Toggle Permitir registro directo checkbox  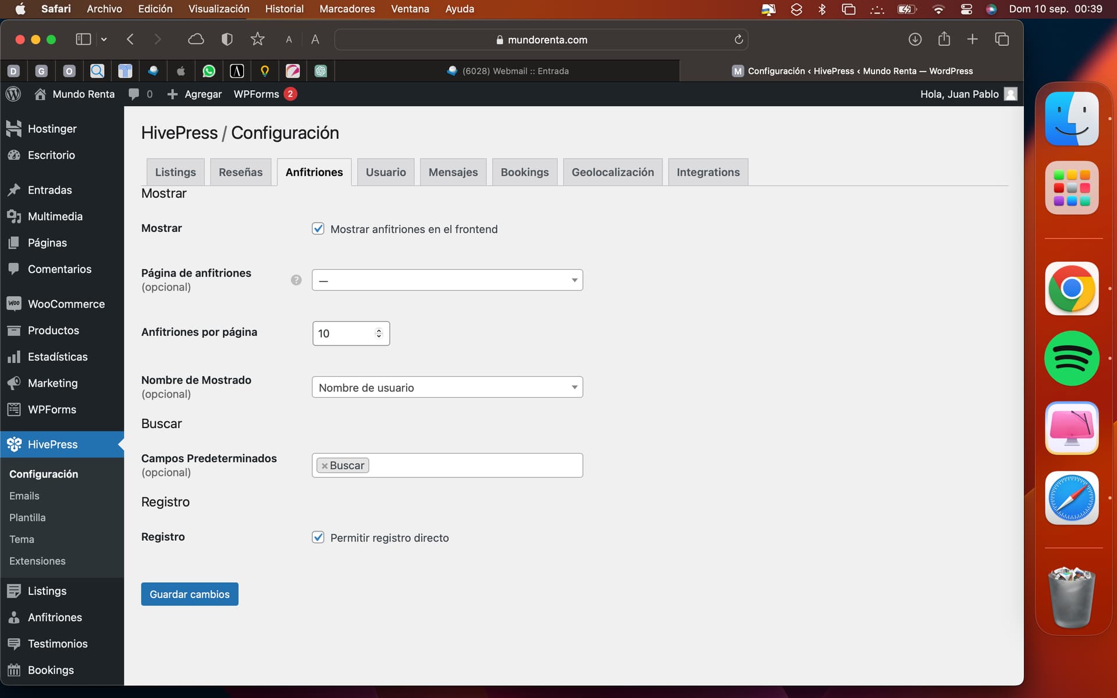(318, 537)
